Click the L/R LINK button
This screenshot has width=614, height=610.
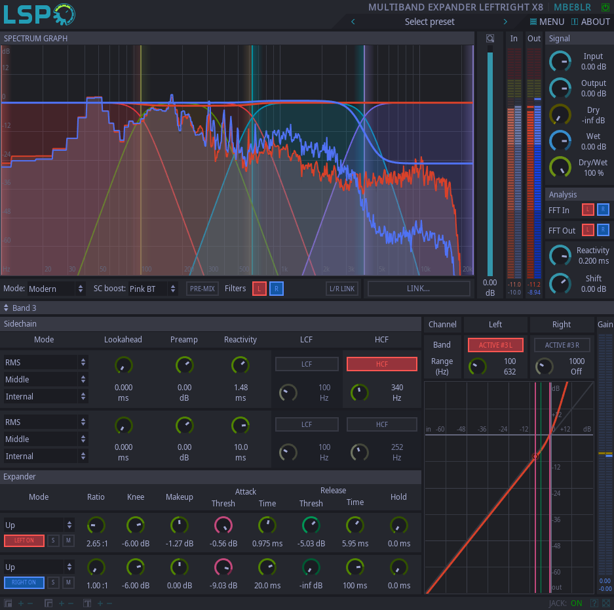pyautogui.click(x=342, y=289)
